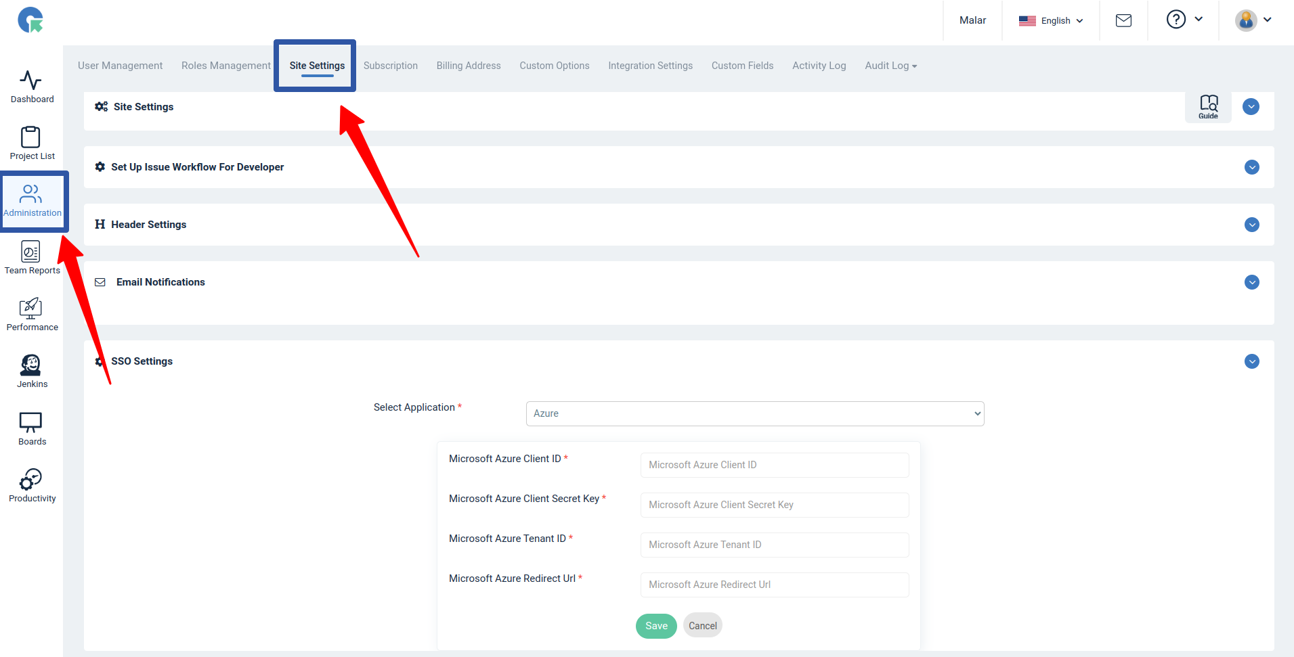Switch to Integration Settings tab
This screenshot has height=657, width=1294.
point(650,66)
